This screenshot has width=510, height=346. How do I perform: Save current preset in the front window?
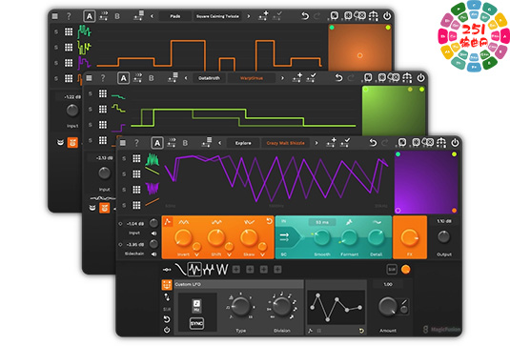(345, 142)
